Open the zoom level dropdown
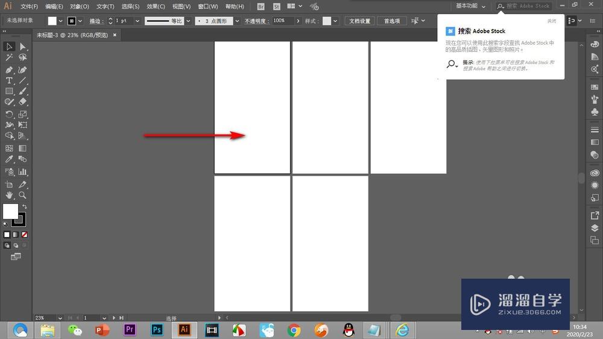 [60, 318]
